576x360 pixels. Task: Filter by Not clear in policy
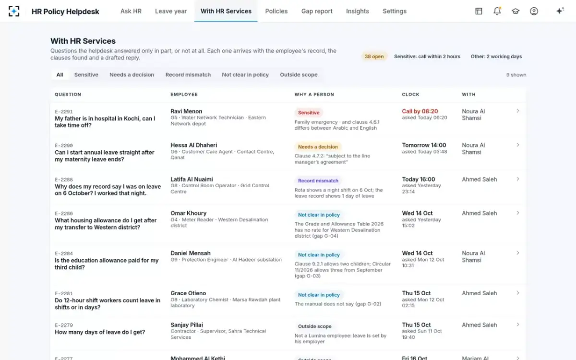(x=245, y=75)
